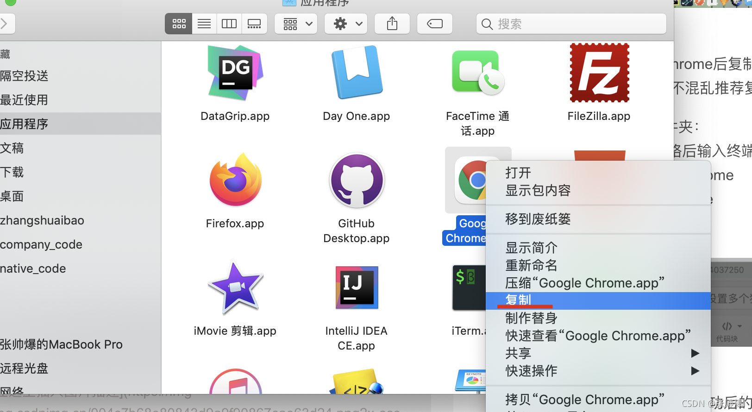Select the iMovie 剪辑.app icon

click(x=235, y=287)
